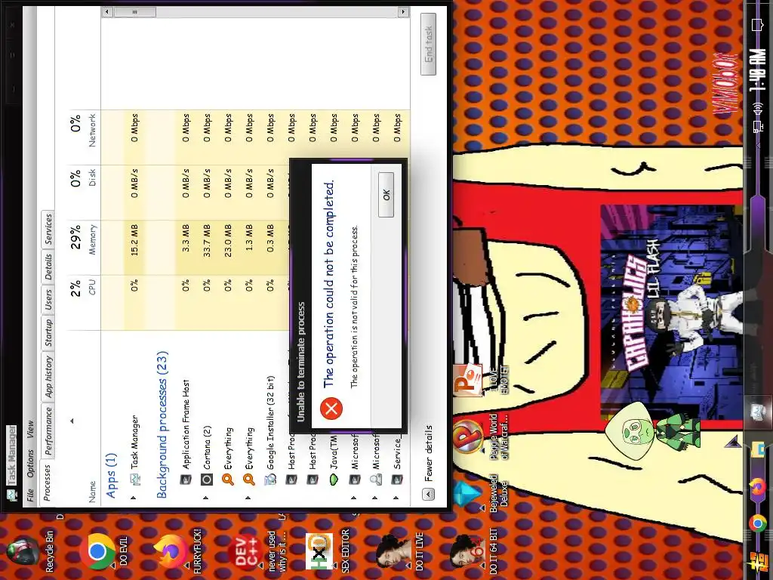The width and height of the screenshot is (773, 580).
Task: Click the Fewer details label
Action: pyautogui.click(x=429, y=453)
